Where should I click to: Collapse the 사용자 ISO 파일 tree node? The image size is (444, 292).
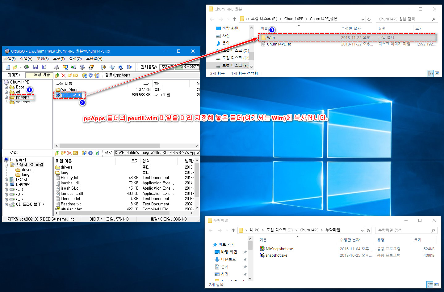[x=6, y=165]
